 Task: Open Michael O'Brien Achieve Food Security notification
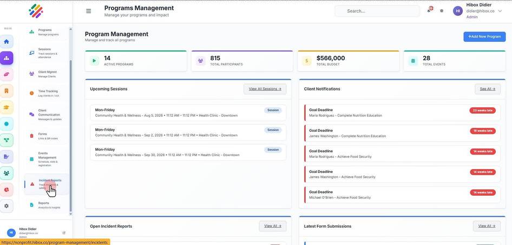pos(402,195)
